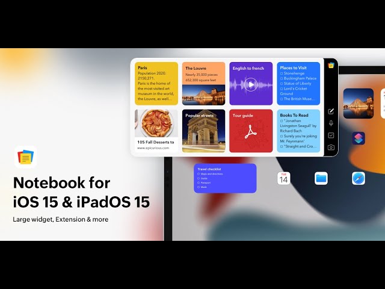Image resolution: width=385 pixels, height=289 pixels.
Task: Open the 105 Fall Desserts link card
Action: pos(156,131)
